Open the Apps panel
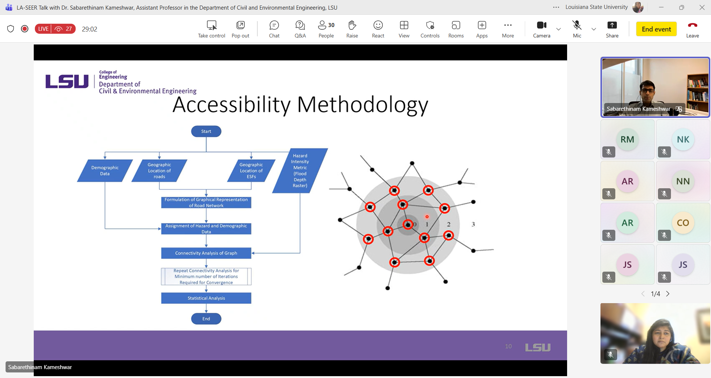The image size is (711, 378). click(482, 29)
